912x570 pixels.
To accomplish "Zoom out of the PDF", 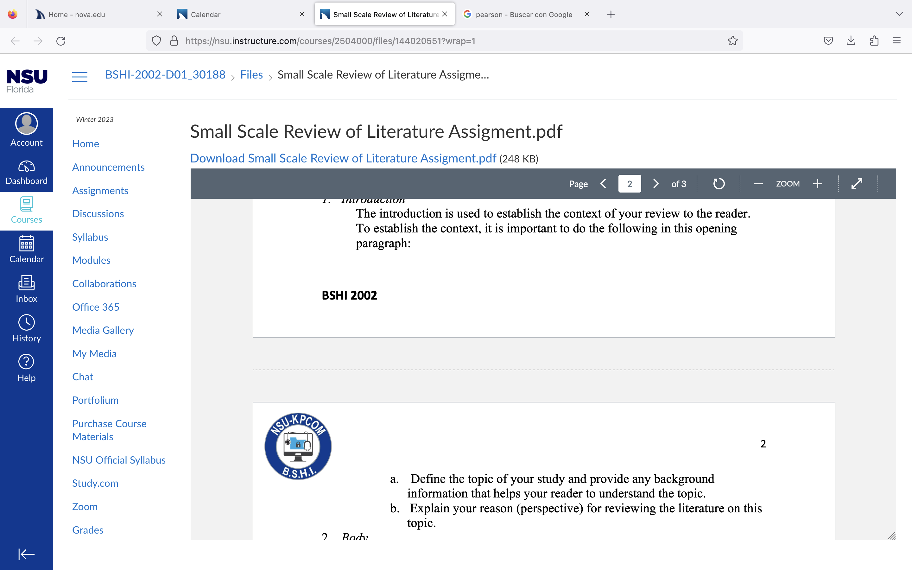I will click(x=758, y=184).
